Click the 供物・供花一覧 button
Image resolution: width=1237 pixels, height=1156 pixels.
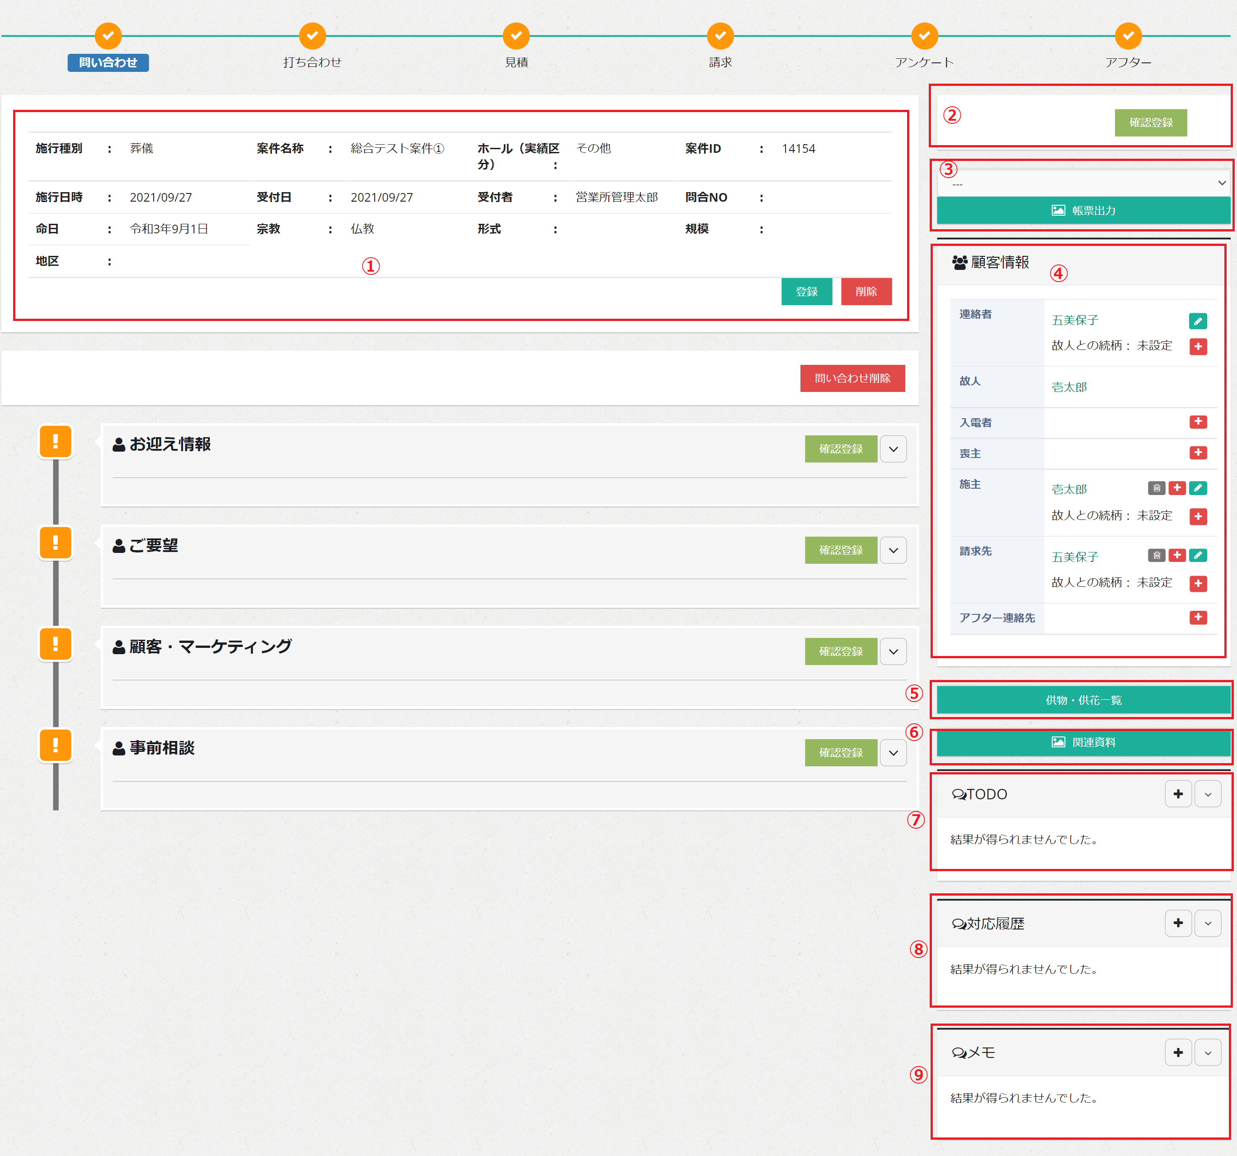point(1083,700)
